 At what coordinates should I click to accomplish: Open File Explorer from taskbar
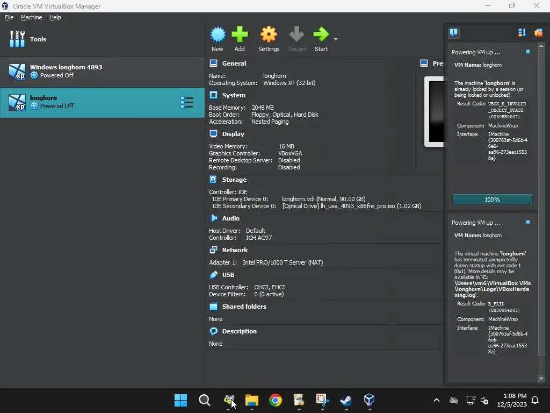(252, 400)
